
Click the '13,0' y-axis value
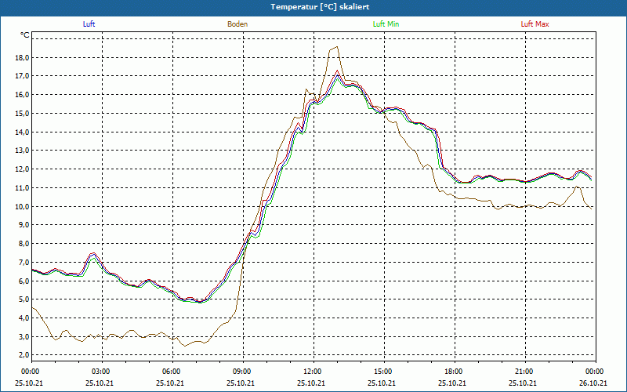pos(22,151)
